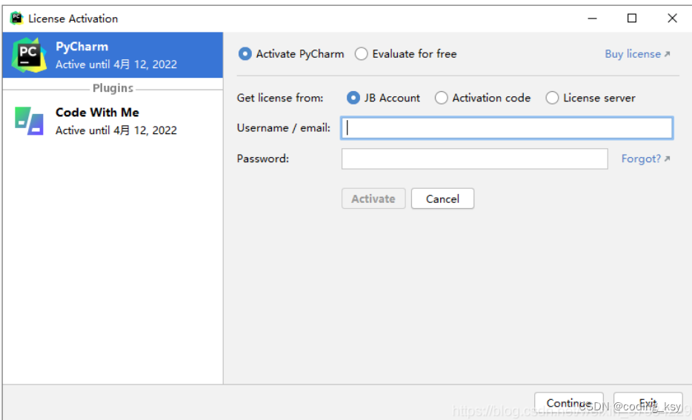Choose the Activate PyCharm radio option
The height and width of the screenshot is (420, 692).
(291, 54)
